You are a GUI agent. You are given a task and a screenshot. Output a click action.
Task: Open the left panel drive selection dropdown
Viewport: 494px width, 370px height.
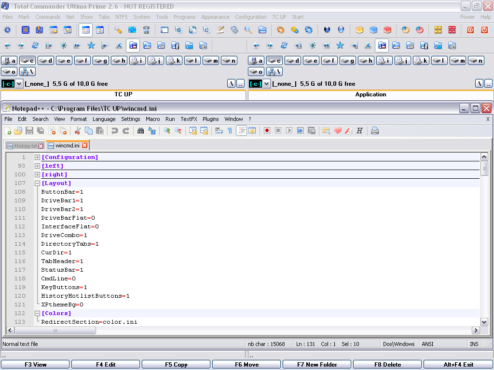pos(19,84)
